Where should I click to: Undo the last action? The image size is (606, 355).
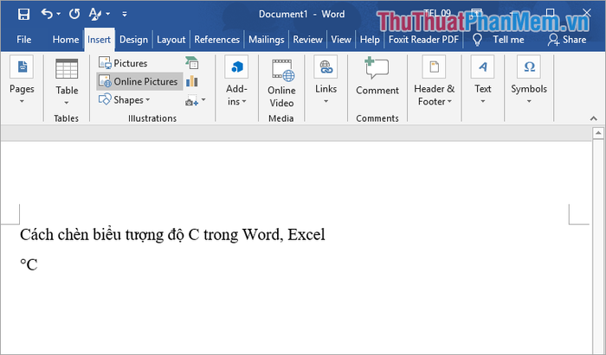pyautogui.click(x=47, y=14)
